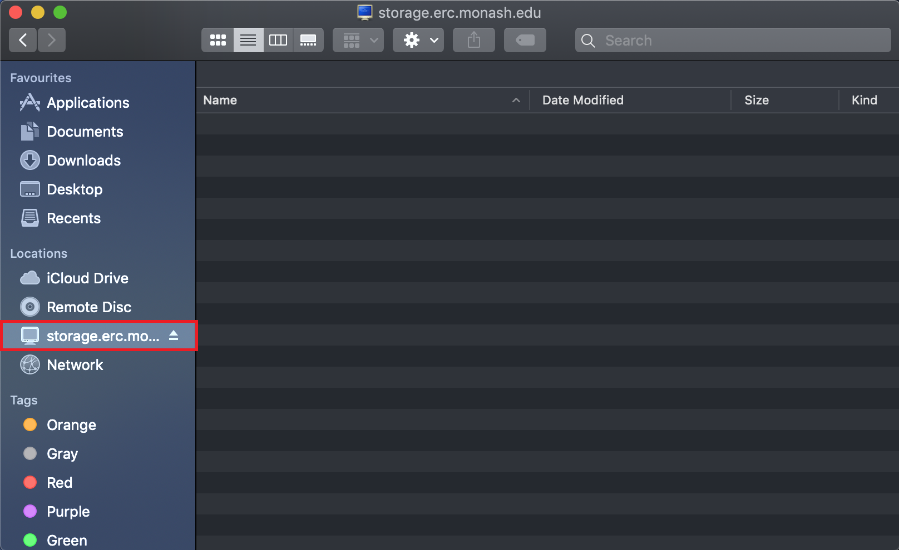Switch to list view
This screenshot has height=550, width=899.
[248, 40]
